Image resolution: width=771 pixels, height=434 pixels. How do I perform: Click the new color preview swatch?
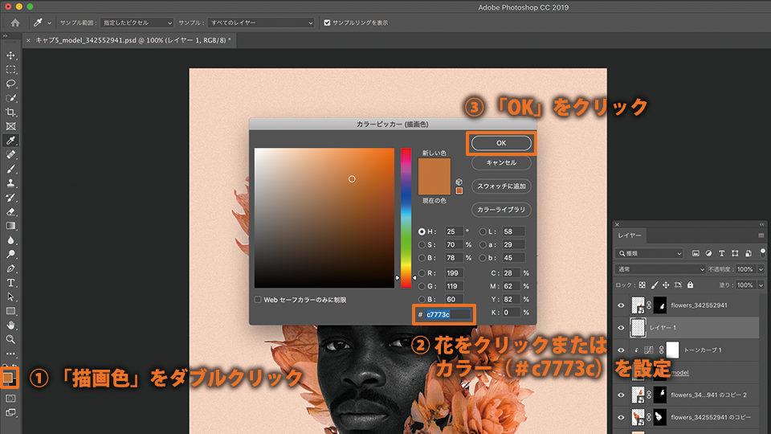click(x=434, y=167)
